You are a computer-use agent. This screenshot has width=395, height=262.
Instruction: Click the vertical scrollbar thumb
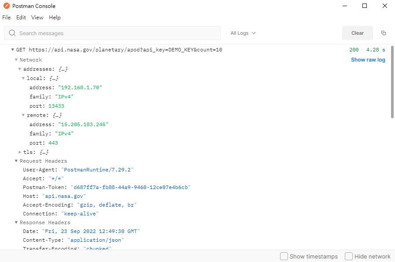(392, 82)
